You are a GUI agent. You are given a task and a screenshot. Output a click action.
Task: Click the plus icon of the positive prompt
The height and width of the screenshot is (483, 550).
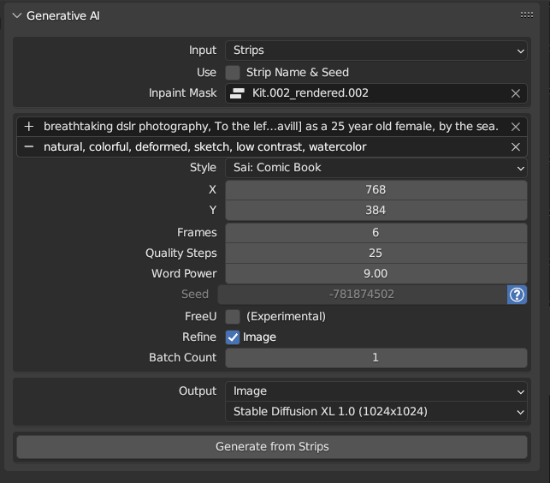pyautogui.click(x=29, y=127)
